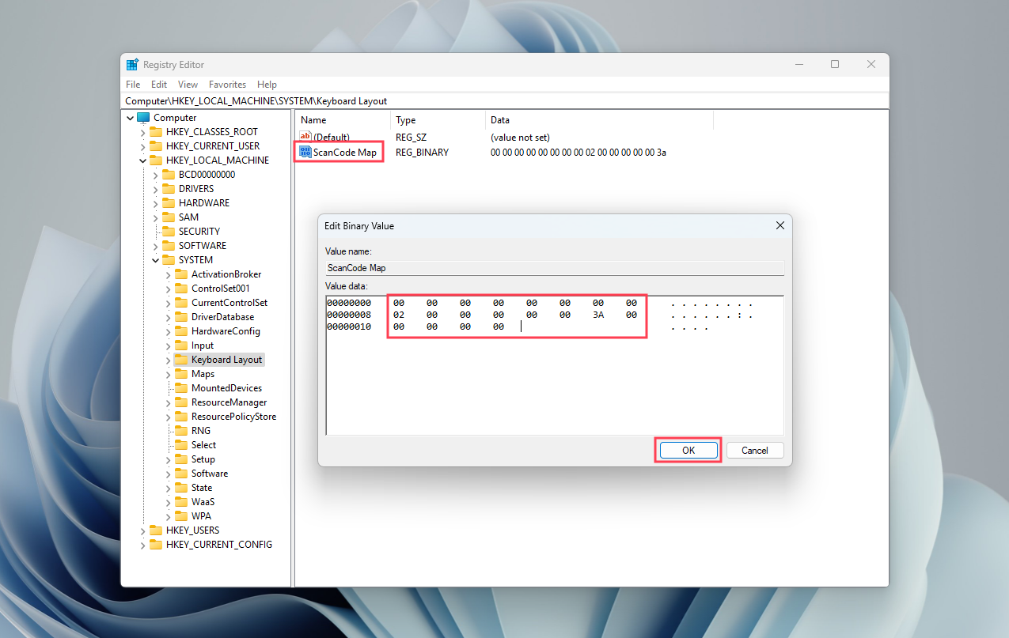Click the (value not set) data cell
The height and width of the screenshot is (638, 1009).
tap(520, 138)
